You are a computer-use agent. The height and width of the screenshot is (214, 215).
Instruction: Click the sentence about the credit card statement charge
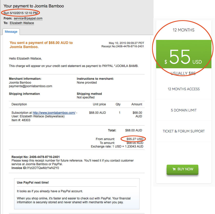[x=74, y=66]
